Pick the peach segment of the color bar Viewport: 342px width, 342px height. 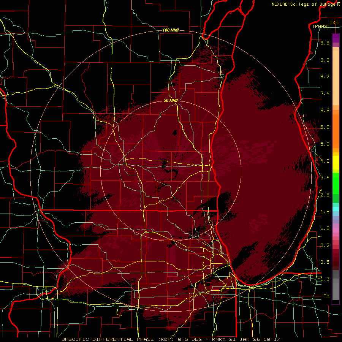pos(336,78)
